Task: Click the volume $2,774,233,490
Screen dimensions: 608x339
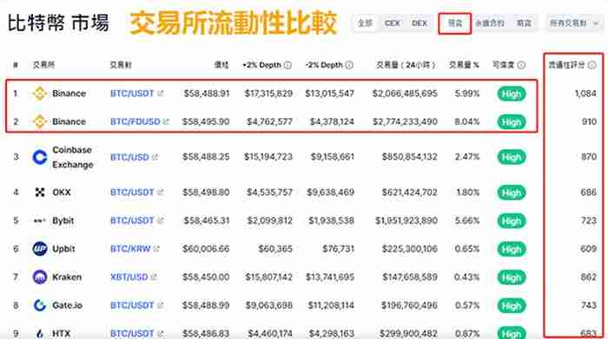Action: pos(405,121)
